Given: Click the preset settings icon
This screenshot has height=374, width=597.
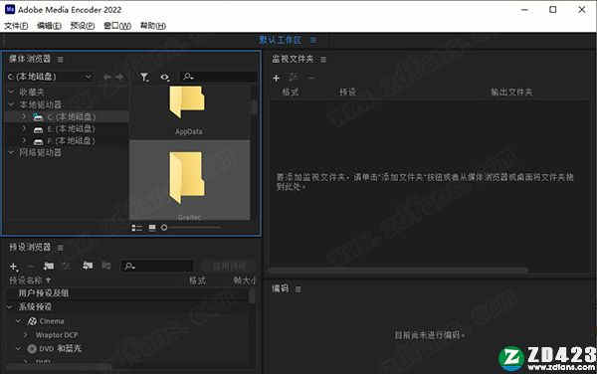Looking at the screenshot, I should click(67, 266).
